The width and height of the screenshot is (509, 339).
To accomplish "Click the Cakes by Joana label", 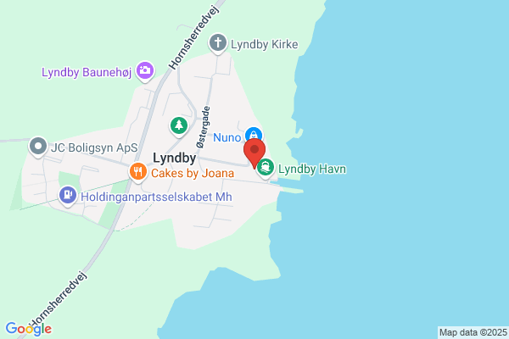I will coord(193,173).
